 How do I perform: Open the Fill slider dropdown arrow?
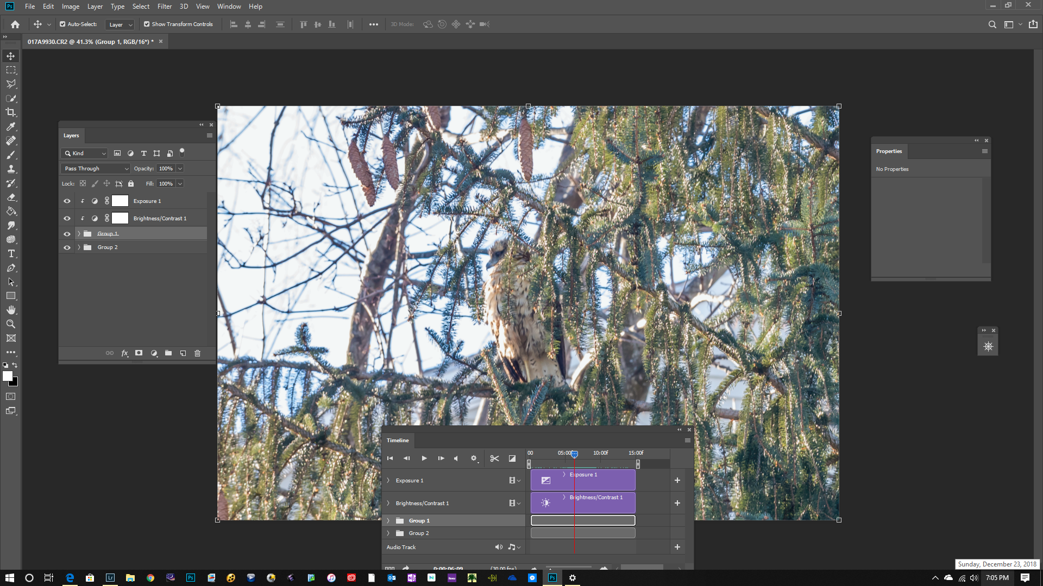coord(180,184)
